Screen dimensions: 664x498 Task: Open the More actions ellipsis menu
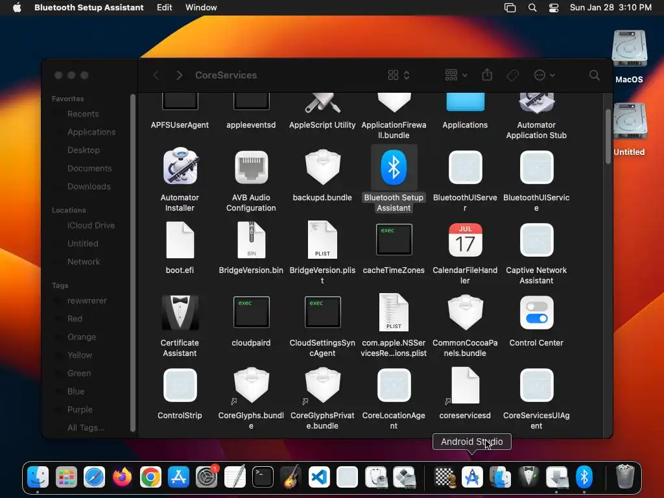(x=544, y=75)
